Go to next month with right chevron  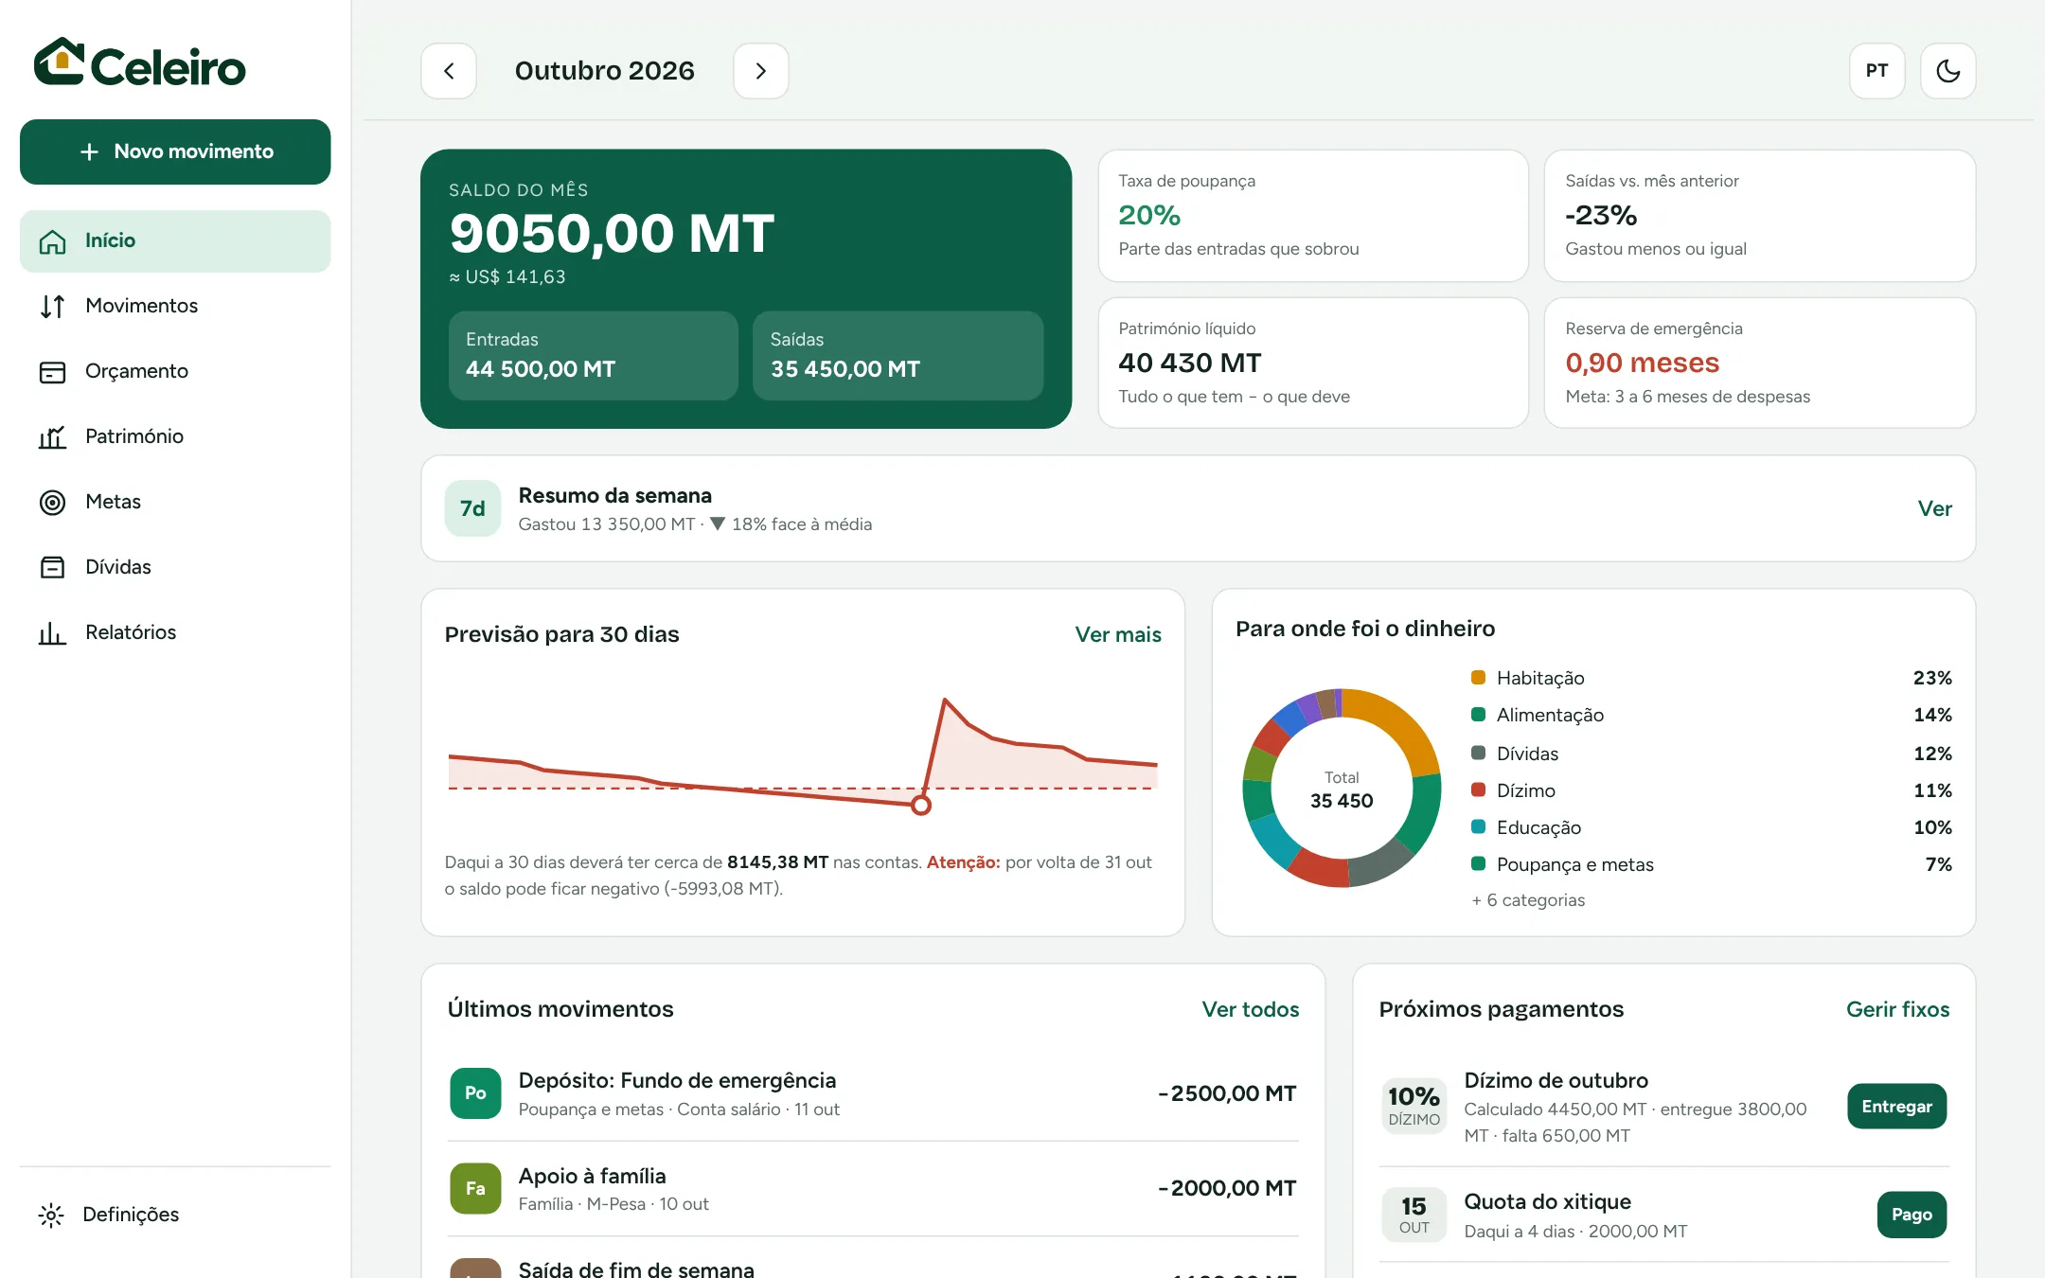pyautogui.click(x=760, y=71)
